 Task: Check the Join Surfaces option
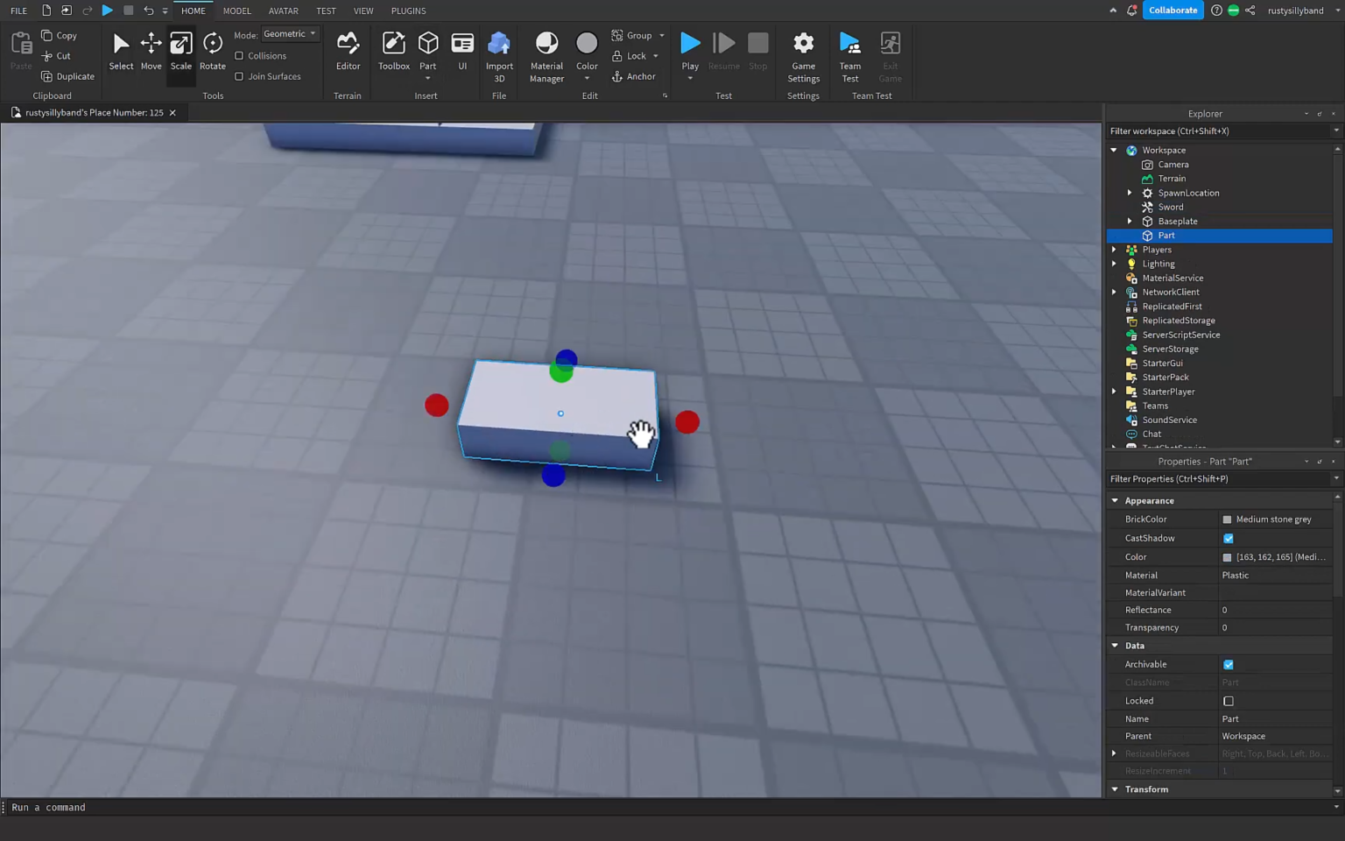239,76
